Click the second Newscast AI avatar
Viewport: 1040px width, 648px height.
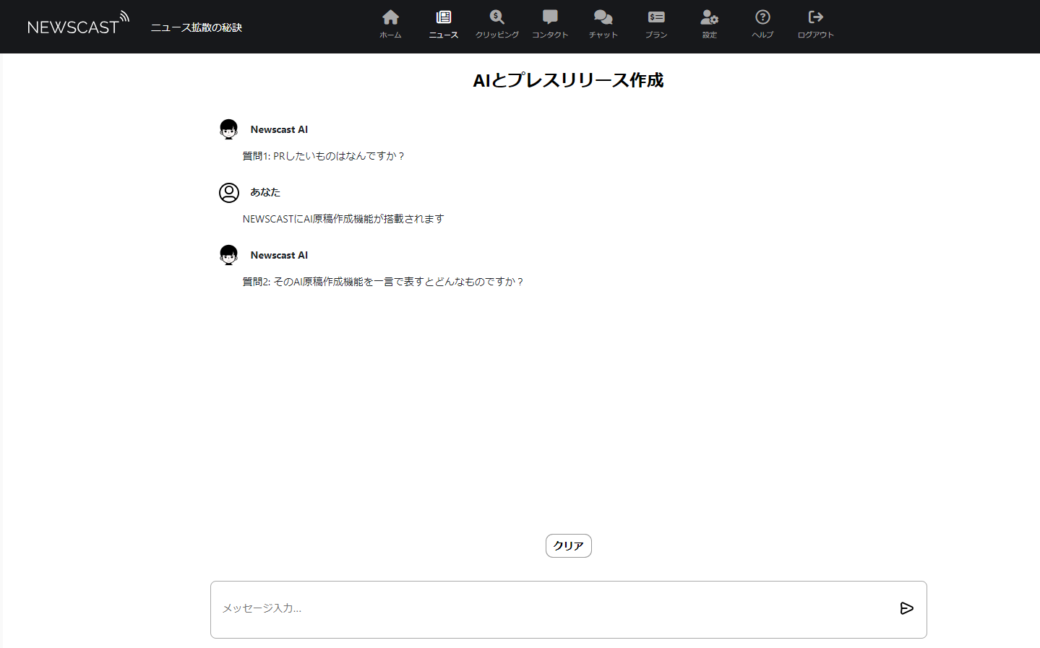(228, 254)
